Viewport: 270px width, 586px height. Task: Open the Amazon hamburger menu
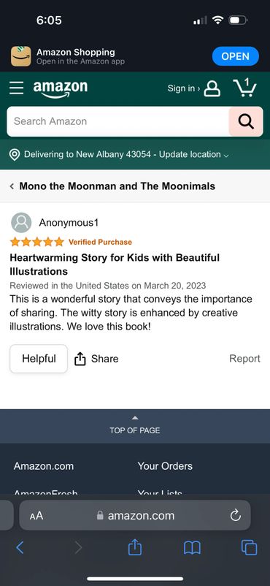(x=17, y=88)
